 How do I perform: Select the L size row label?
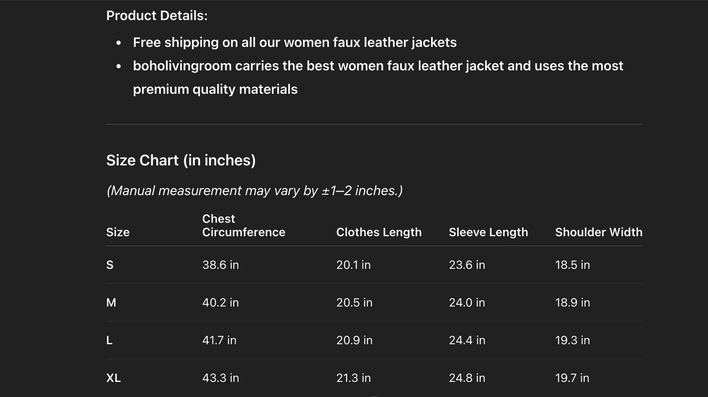[x=109, y=340]
